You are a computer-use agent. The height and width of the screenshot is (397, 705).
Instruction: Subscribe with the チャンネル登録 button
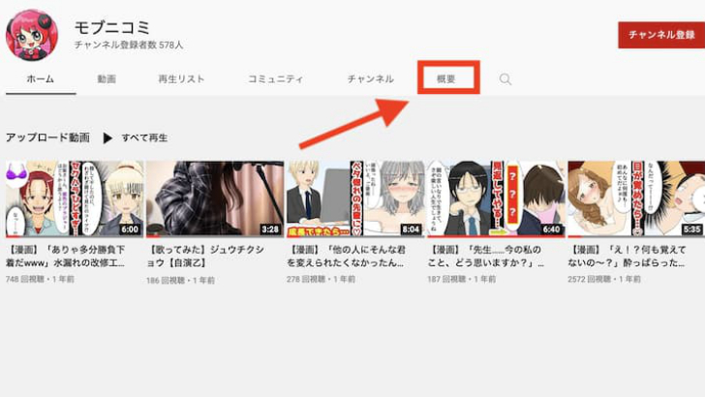660,35
